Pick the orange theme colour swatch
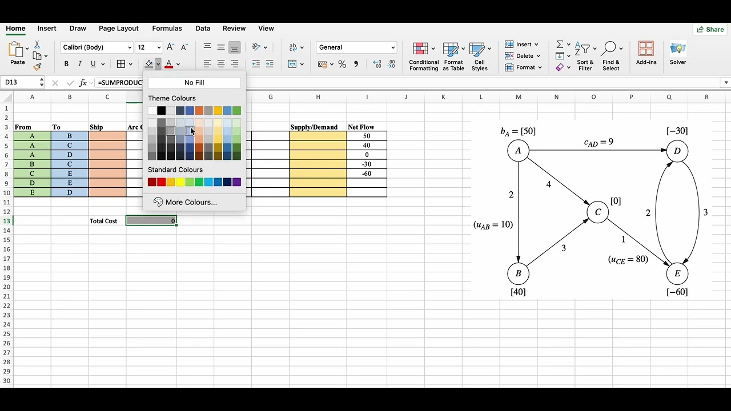Image resolution: width=731 pixels, height=411 pixels. pos(199,110)
